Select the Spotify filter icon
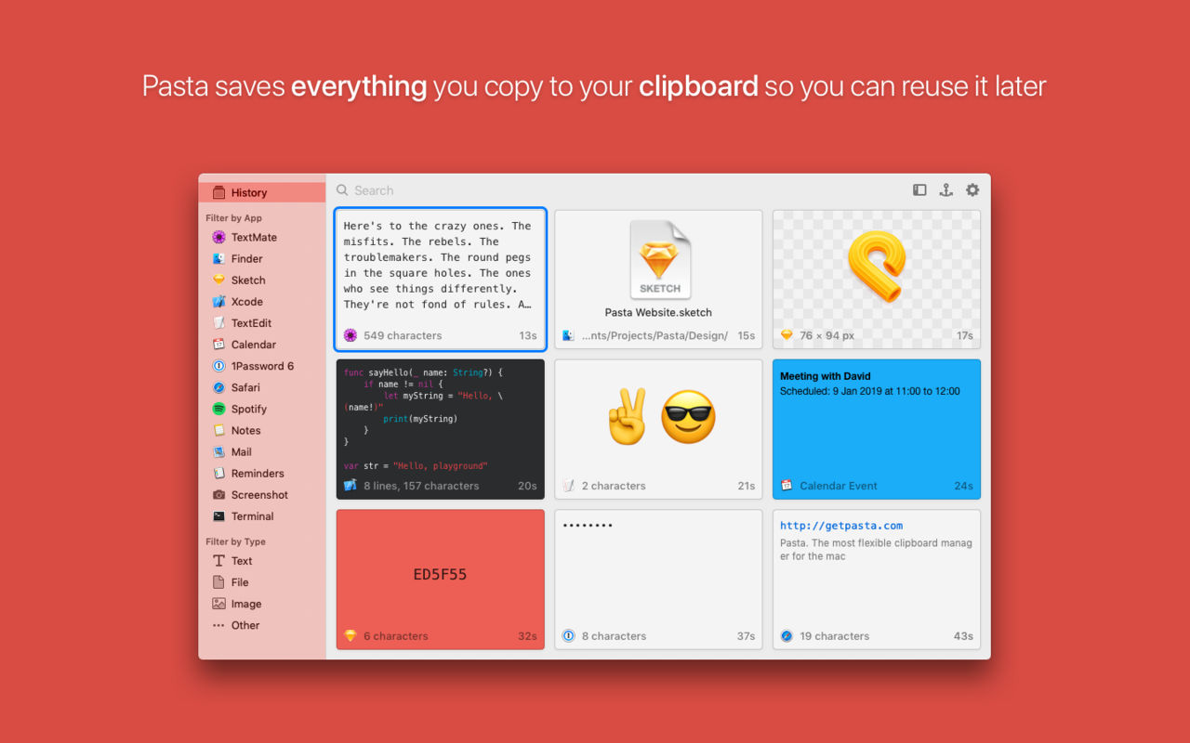The image size is (1190, 743). (x=219, y=409)
